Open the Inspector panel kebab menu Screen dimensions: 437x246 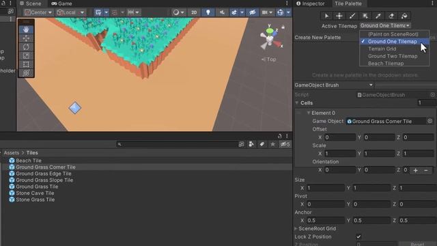[x=433, y=3]
